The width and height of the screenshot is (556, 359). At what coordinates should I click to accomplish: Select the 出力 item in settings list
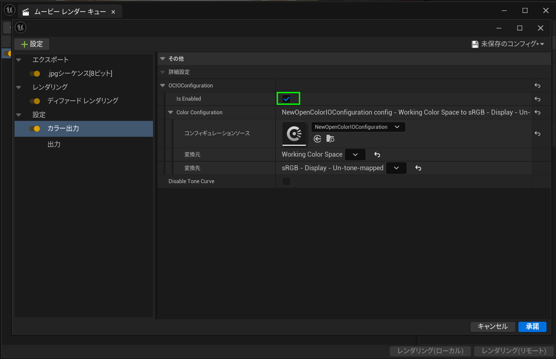tap(54, 144)
